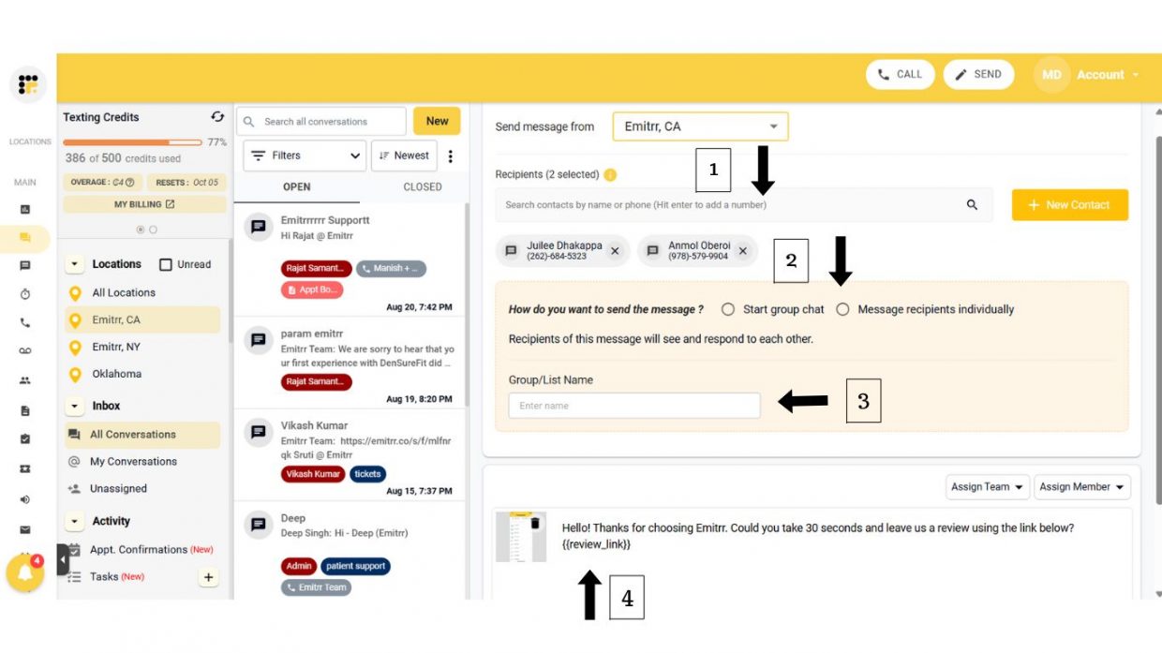1162x653 pixels.
Task: Expand the Filters dropdown
Action: pos(304,155)
